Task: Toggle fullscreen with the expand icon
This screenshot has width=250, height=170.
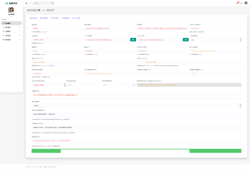Action: coord(30,3)
